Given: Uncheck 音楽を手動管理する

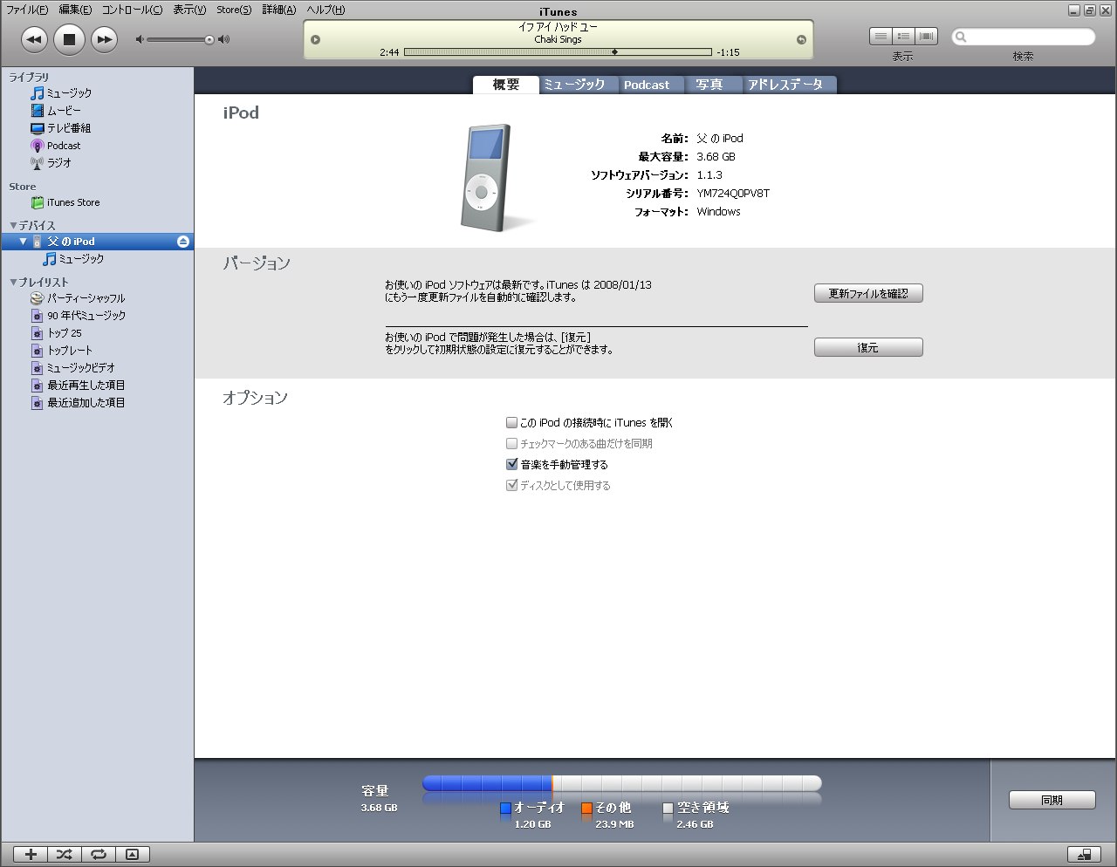Looking at the screenshot, I should click(x=512, y=464).
